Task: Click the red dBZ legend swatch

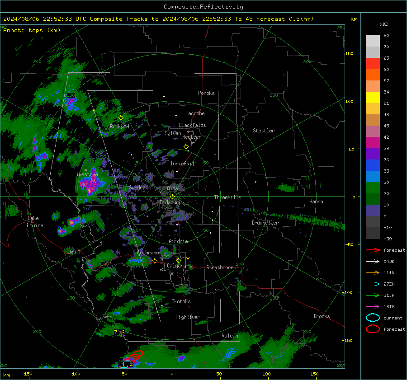Action: click(373, 63)
